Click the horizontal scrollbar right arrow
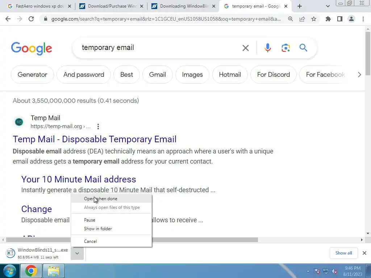This screenshot has width=371, height=278. (x=362, y=240)
